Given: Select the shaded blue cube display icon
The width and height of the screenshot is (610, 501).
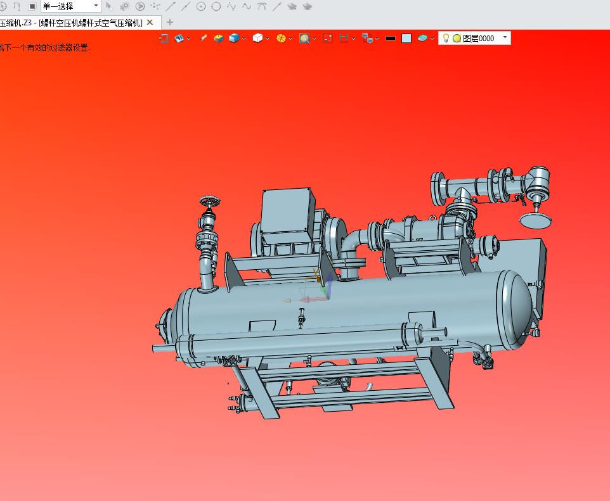Looking at the screenshot, I should coord(234,38).
